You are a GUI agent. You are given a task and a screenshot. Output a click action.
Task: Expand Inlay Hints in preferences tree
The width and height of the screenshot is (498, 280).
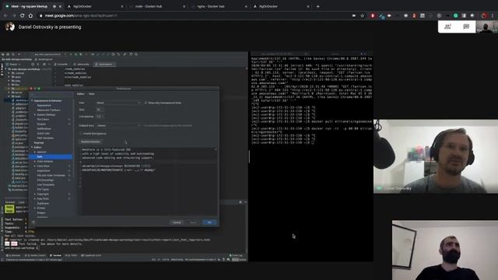click(35, 199)
